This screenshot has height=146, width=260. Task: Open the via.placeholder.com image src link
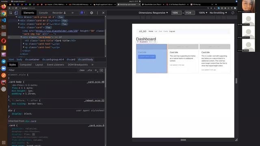56,31
